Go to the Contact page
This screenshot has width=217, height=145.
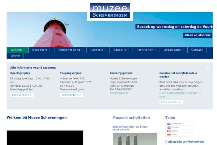point(197,50)
